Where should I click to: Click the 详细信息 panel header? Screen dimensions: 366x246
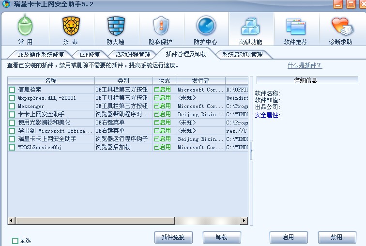click(307, 80)
